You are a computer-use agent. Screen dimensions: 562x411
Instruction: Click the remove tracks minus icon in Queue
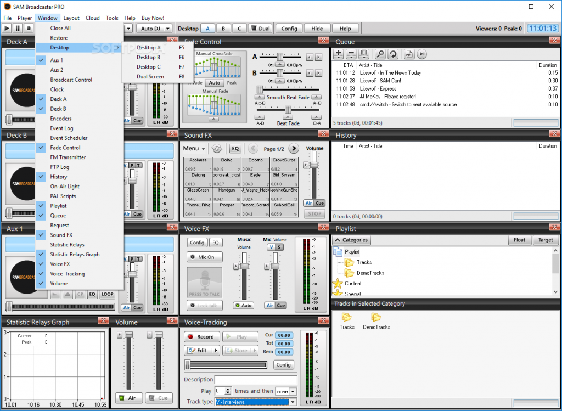click(351, 54)
